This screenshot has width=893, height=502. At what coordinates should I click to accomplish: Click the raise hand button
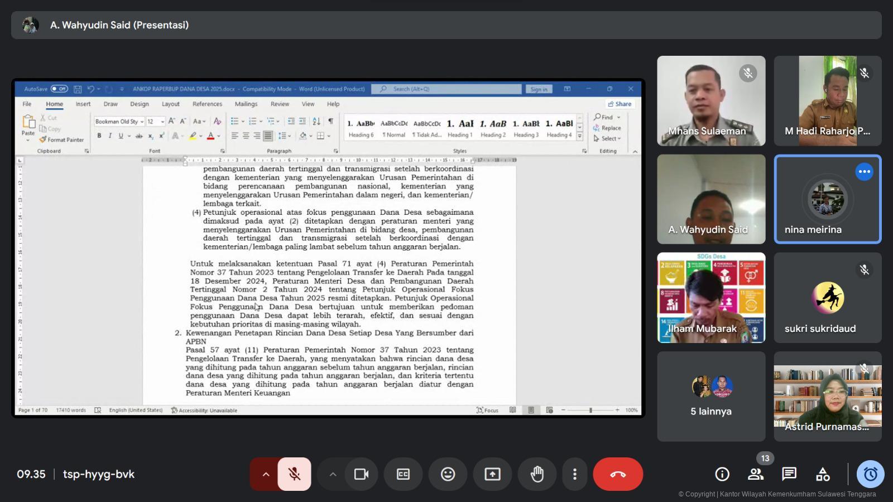pyautogui.click(x=537, y=474)
